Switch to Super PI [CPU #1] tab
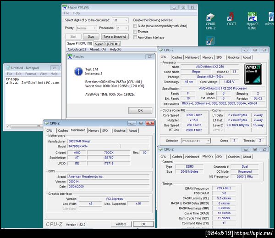275x238 pixels. (107, 44)
